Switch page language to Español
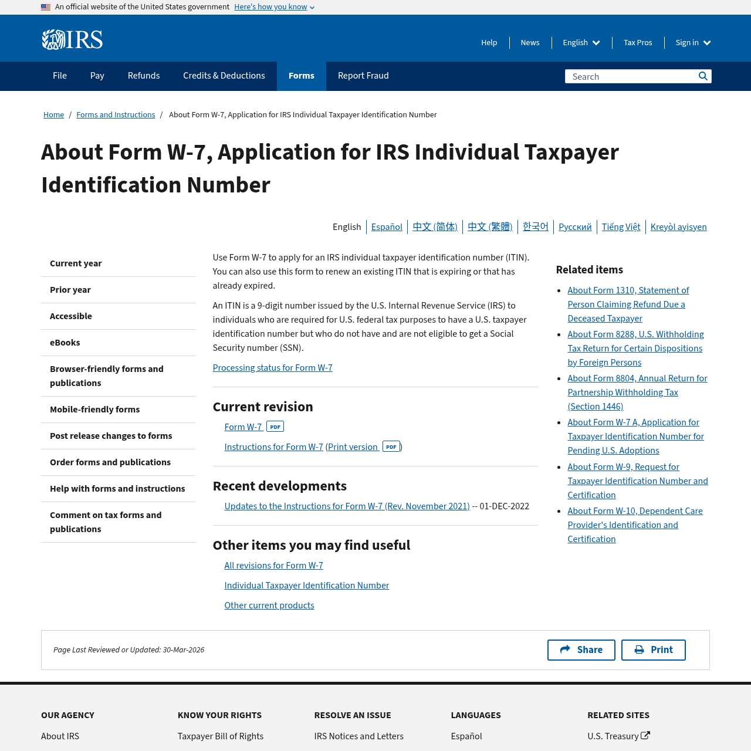Image resolution: width=751 pixels, height=751 pixels. [387, 227]
